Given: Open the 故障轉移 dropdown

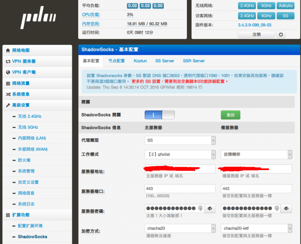Looking at the screenshot, I should pyautogui.click(x=256, y=155).
